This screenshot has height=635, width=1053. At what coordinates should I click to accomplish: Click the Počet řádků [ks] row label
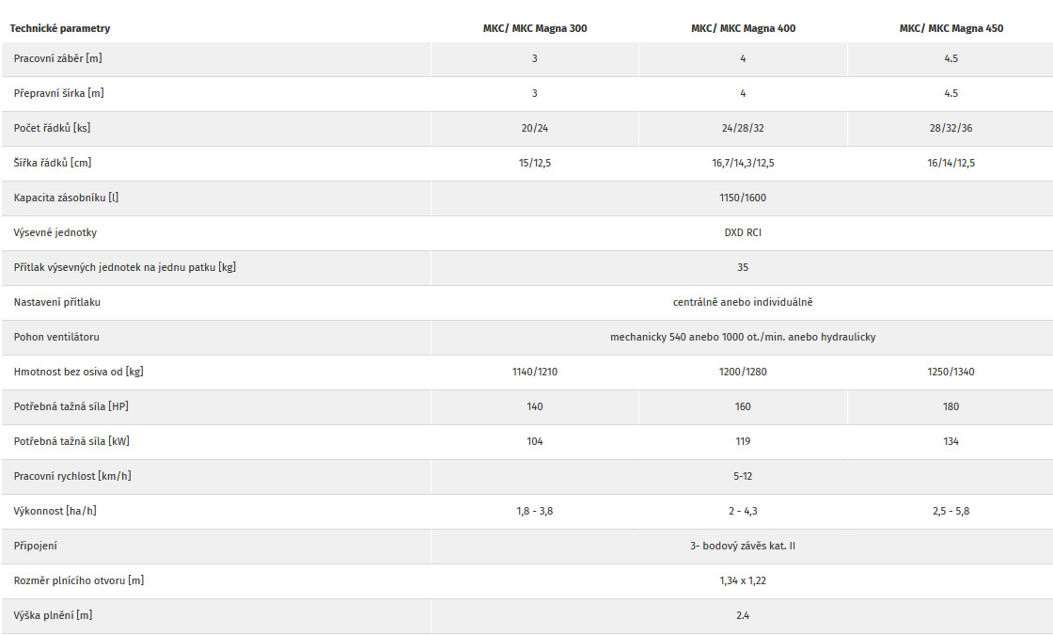[x=52, y=128]
